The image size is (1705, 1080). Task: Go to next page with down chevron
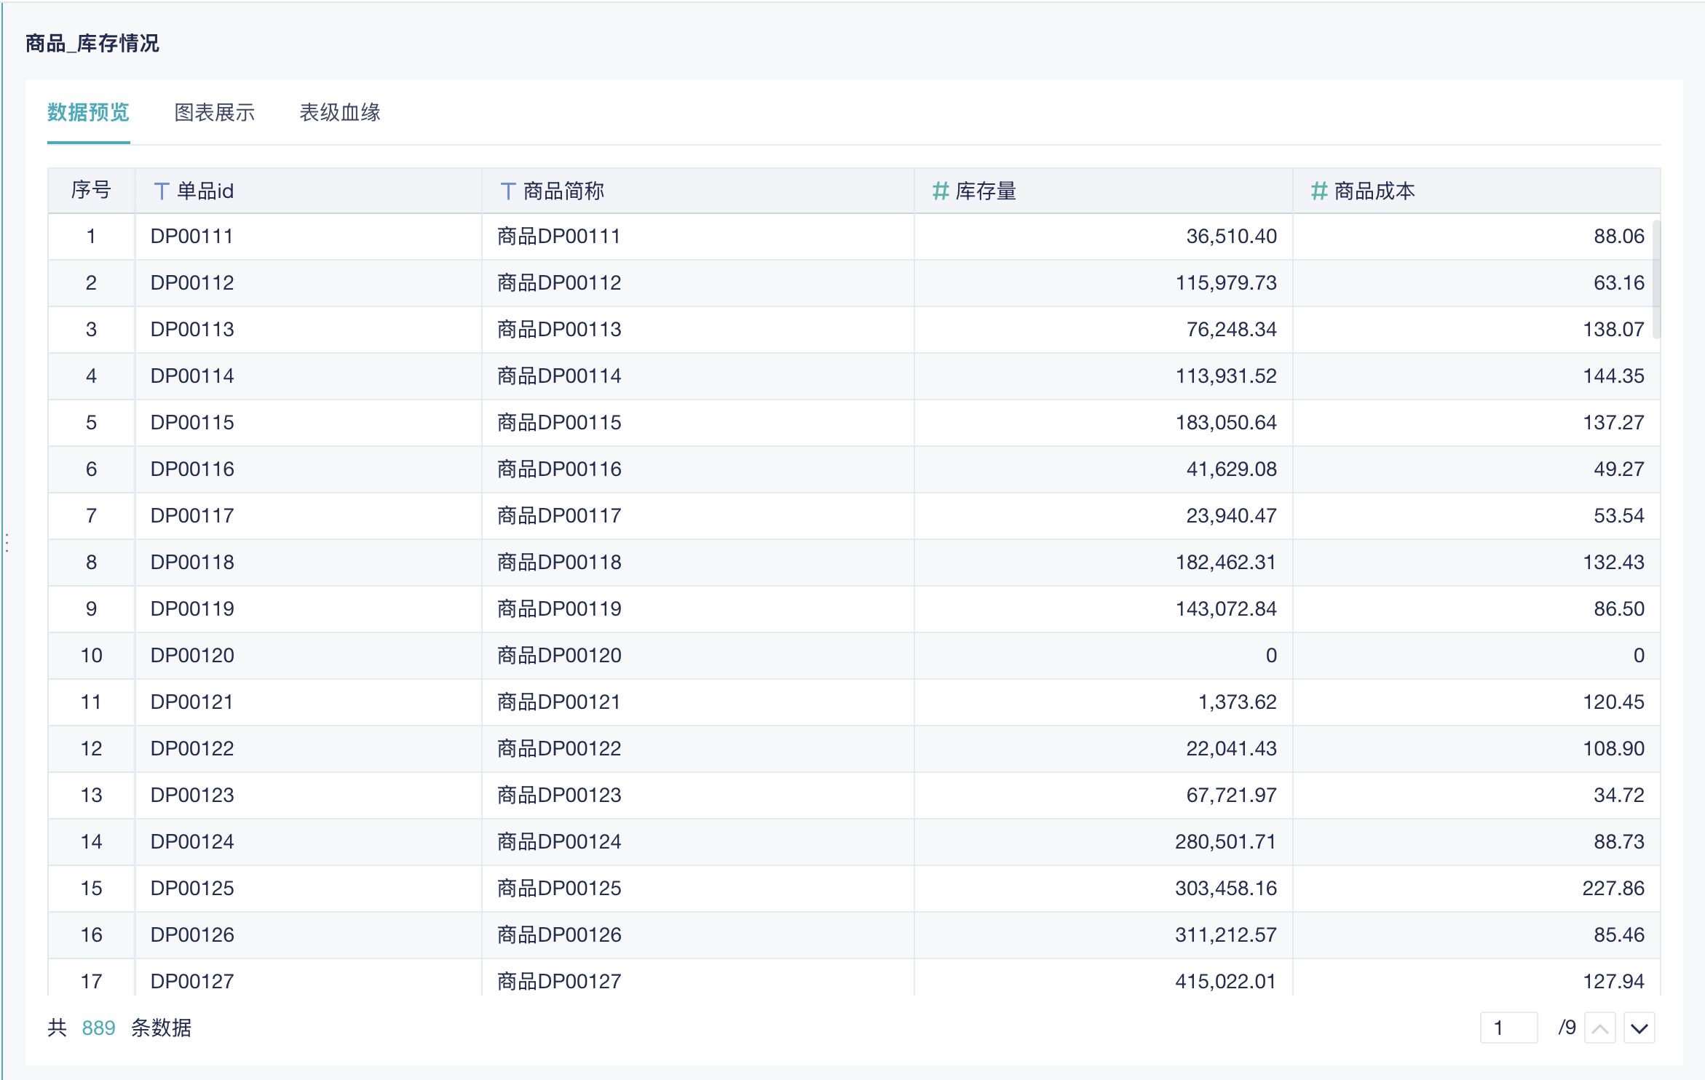(x=1639, y=1028)
